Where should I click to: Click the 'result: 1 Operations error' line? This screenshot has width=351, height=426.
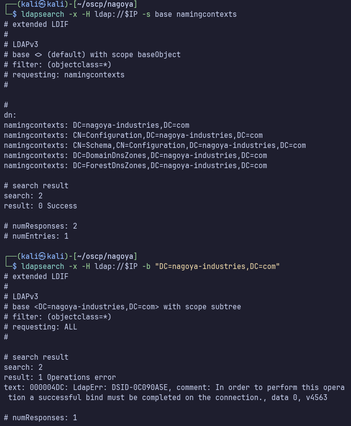click(x=59, y=377)
